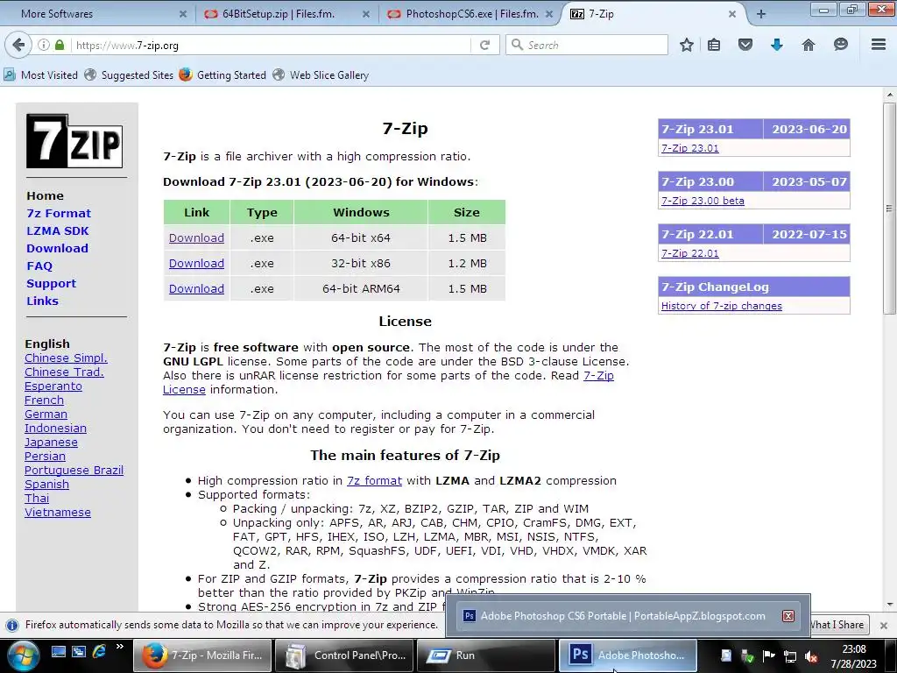Switch to the PhotoshopCS6.exe Files.fm tab
This screenshot has height=673, width=897.
point(472,14)
